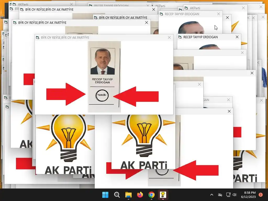
Task: Open the Windows Start menu
Action: (105, 195)
